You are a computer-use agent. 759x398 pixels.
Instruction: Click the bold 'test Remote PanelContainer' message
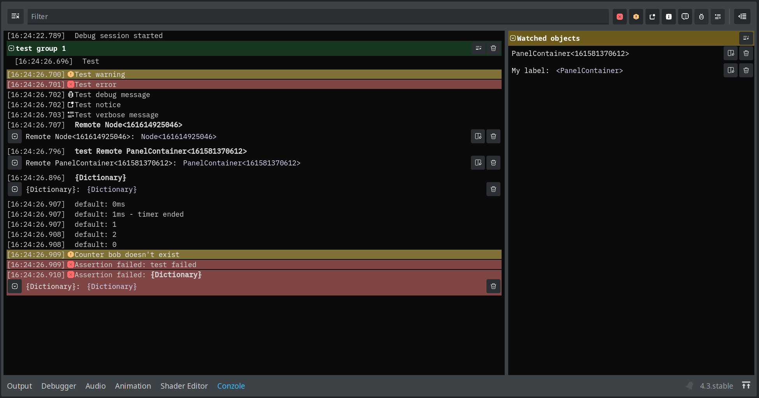161,151
